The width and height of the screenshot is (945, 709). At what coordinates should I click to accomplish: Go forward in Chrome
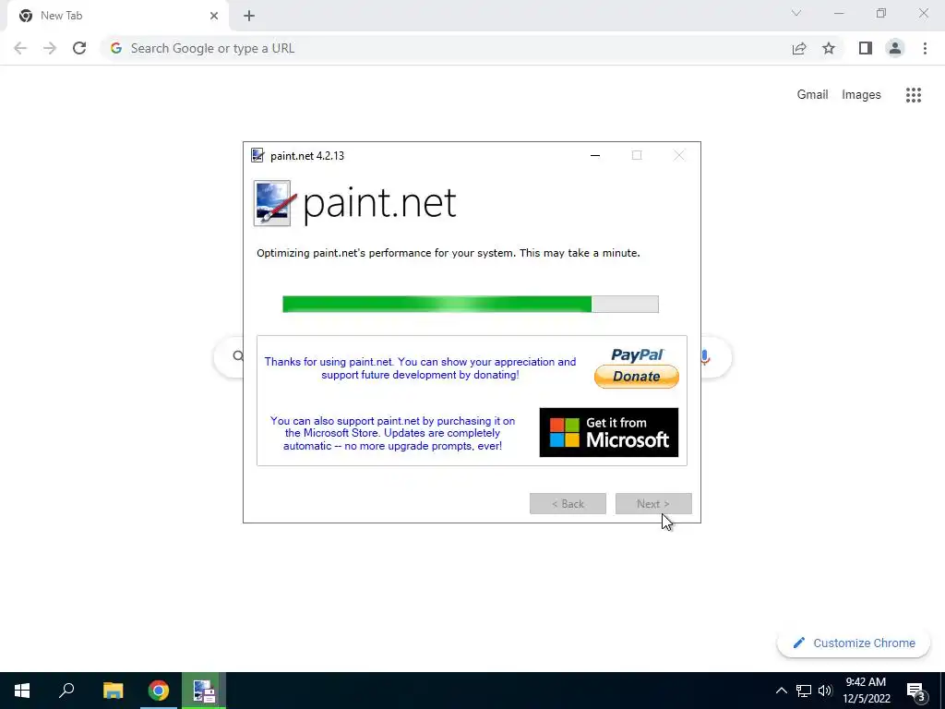[50, 48]
